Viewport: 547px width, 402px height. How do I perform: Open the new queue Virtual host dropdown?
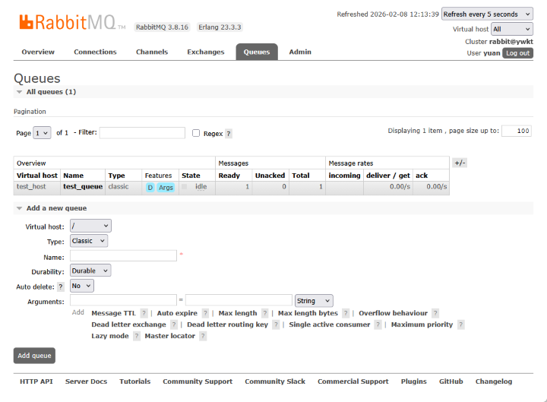point(90,226)
